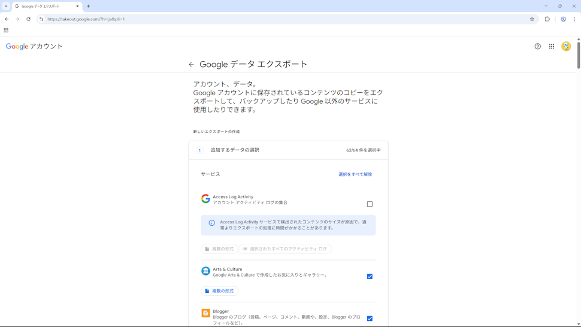Click the Arts & Culture title text
The width and height of the screenshot is (581, 327).
(228, 270)
